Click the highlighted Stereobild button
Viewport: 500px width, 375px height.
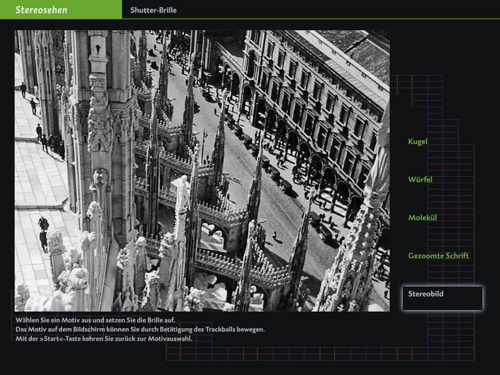tap(442, 298)
